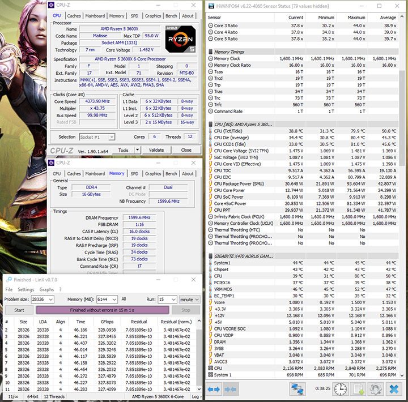Open HWiNFO sensor settings gear icon
The height and width of the screenshot is (402, 408).
coord(375,390)
